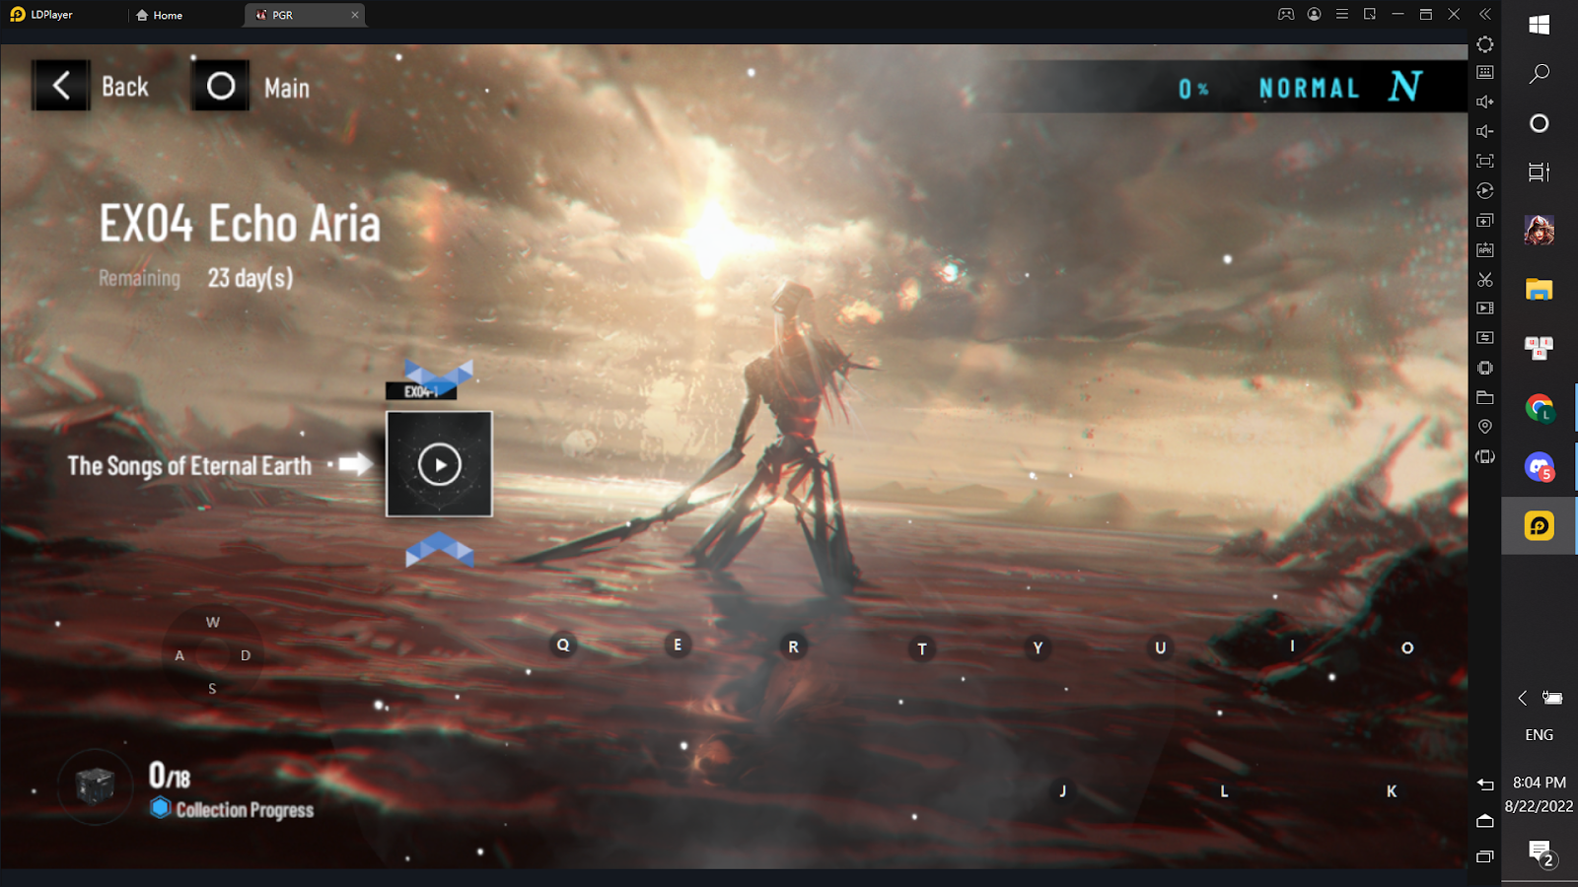1578x887 pixels.
Task: Take screenshot with scissors icon
Action: pos(1485,279)
